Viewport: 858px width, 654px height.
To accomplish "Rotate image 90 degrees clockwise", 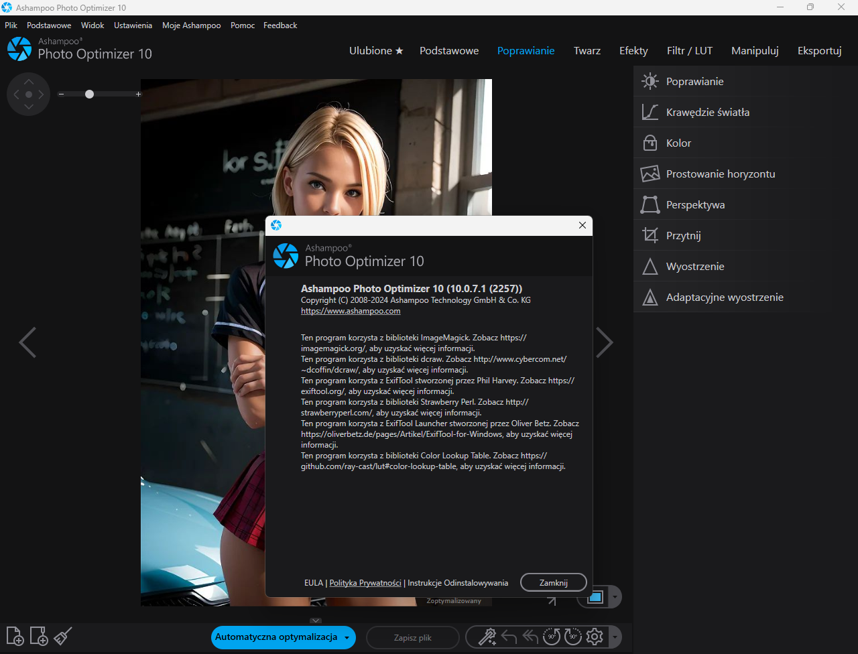I will click(573, 637).
